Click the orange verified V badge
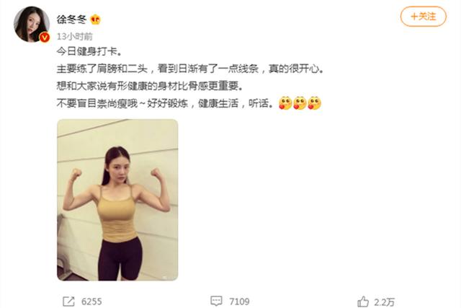This screenshot has width=461, height=308. point(45,38)
